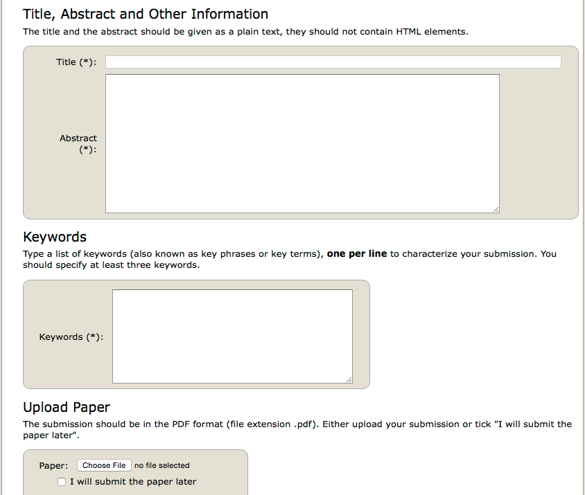The width and height of the screenshot is (585, 495).
Task: Click the "Abstract (*):" field label
Action: click(78, 143)
